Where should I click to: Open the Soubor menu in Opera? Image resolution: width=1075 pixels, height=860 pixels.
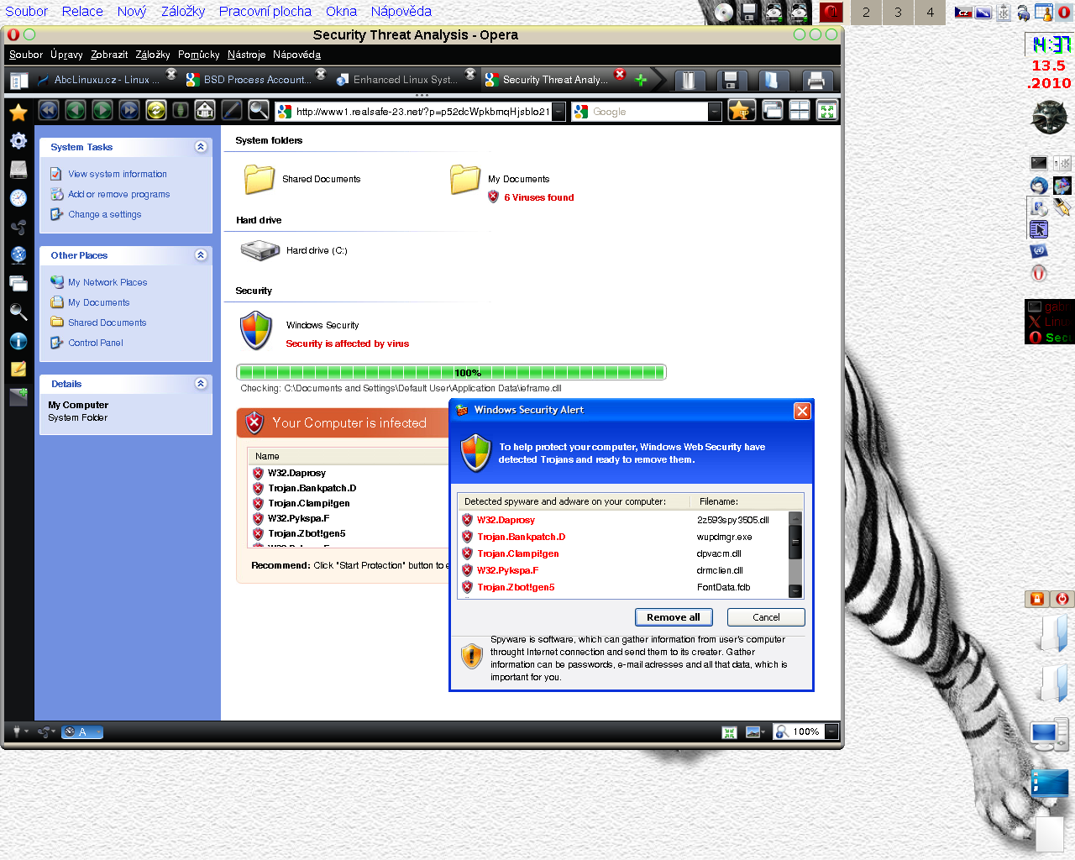click(26, 55)
